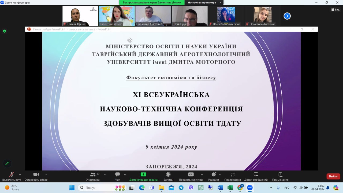Change layout using the Вид button
The image size is (343, 193).
[335, 10]
